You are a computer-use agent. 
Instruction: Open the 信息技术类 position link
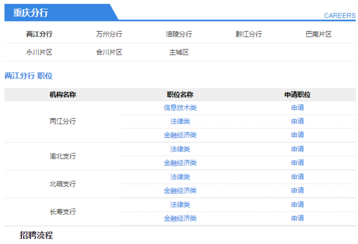click(180, 107)
